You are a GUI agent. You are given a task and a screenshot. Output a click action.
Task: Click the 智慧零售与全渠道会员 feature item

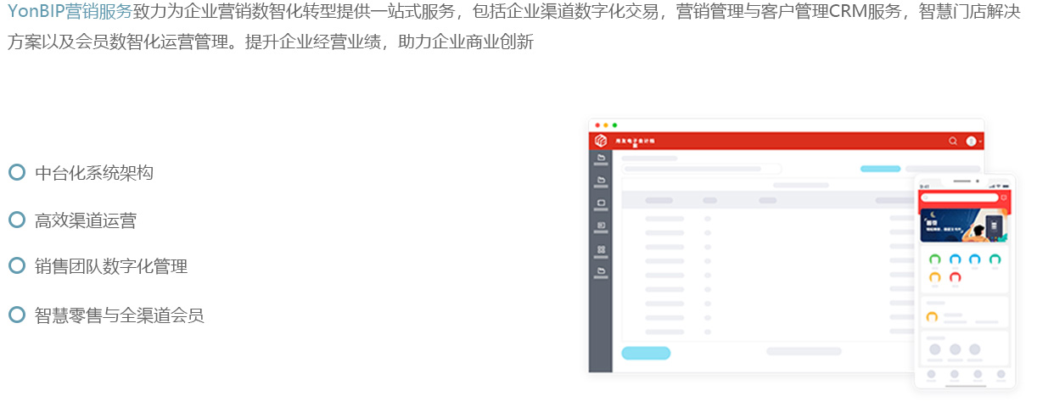click(x=119, y=315)
